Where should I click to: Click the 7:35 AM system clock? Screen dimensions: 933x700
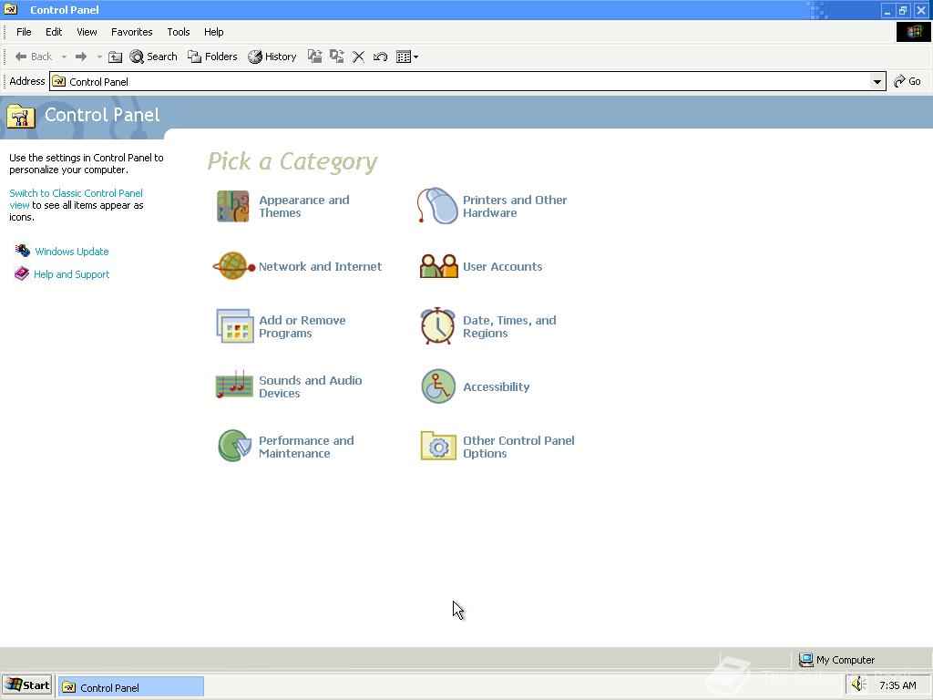coord(897,685)
